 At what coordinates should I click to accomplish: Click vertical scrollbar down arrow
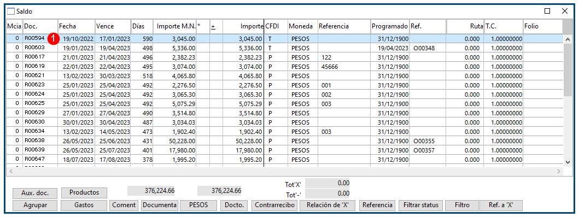(x=568, y=162)
